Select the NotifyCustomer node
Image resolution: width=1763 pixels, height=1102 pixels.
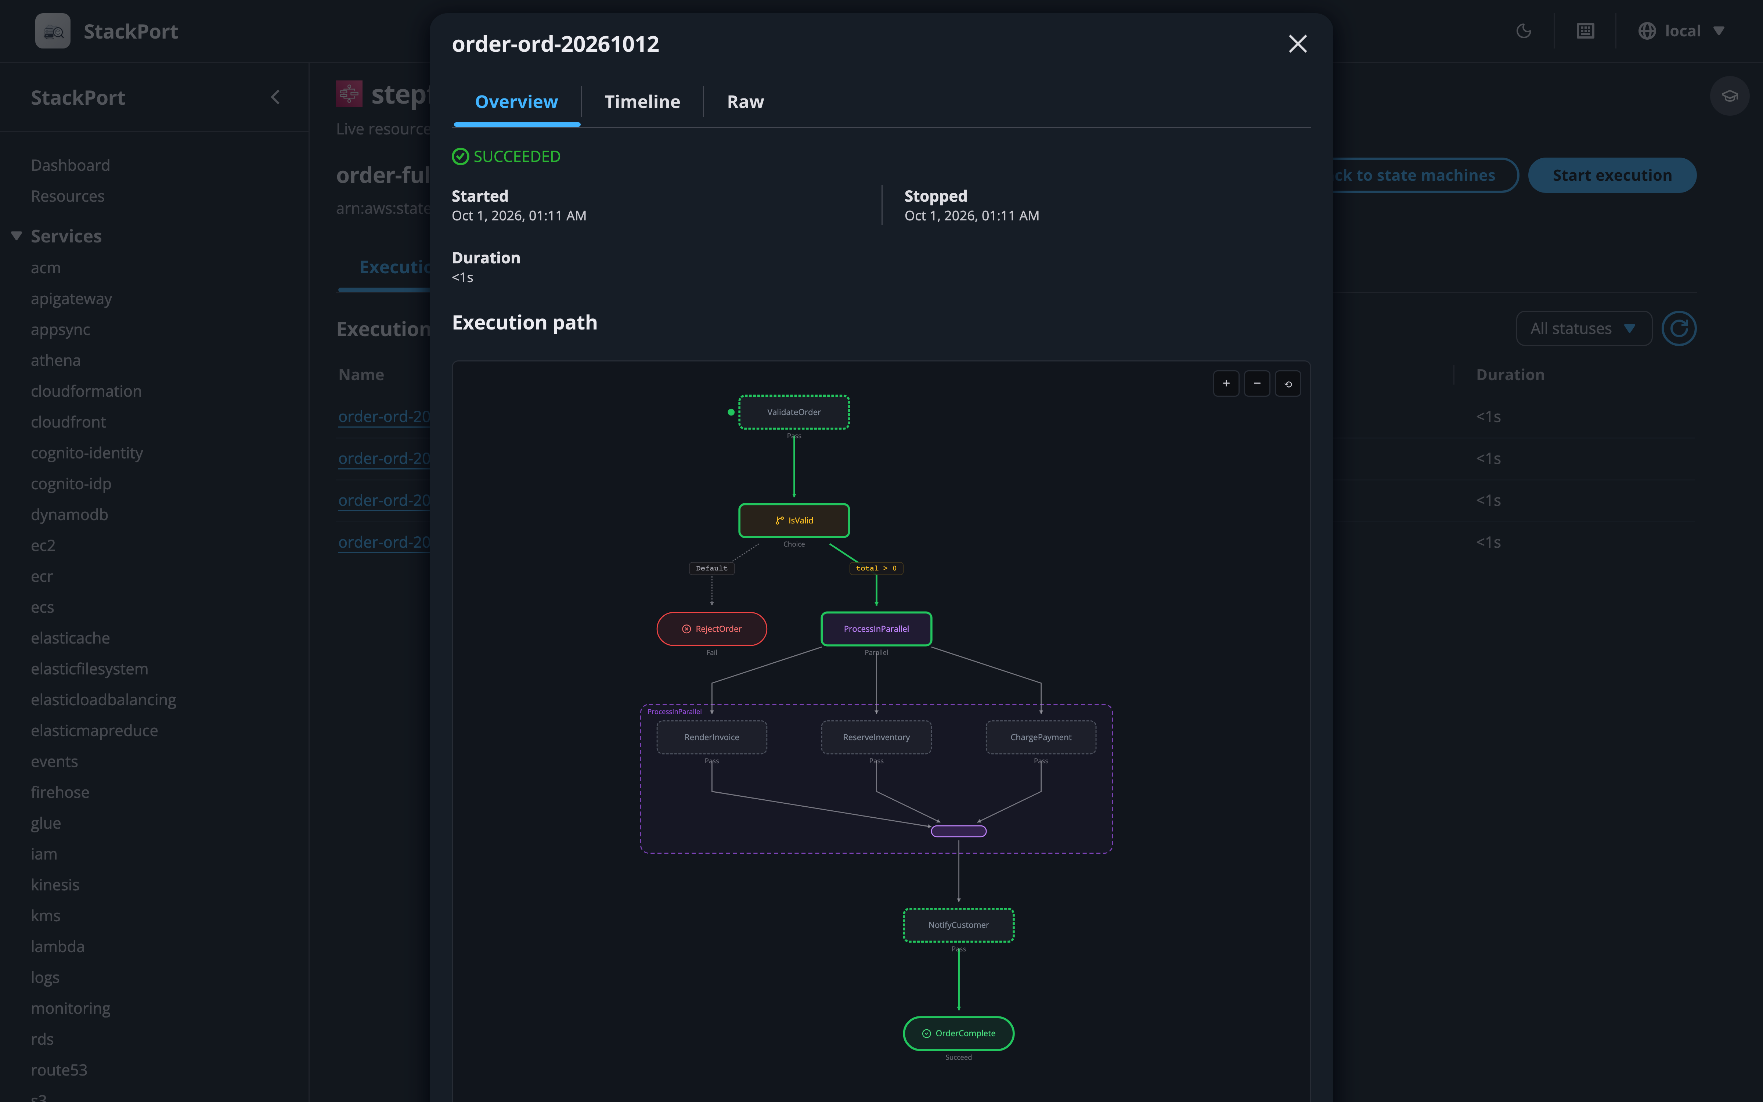959,925
